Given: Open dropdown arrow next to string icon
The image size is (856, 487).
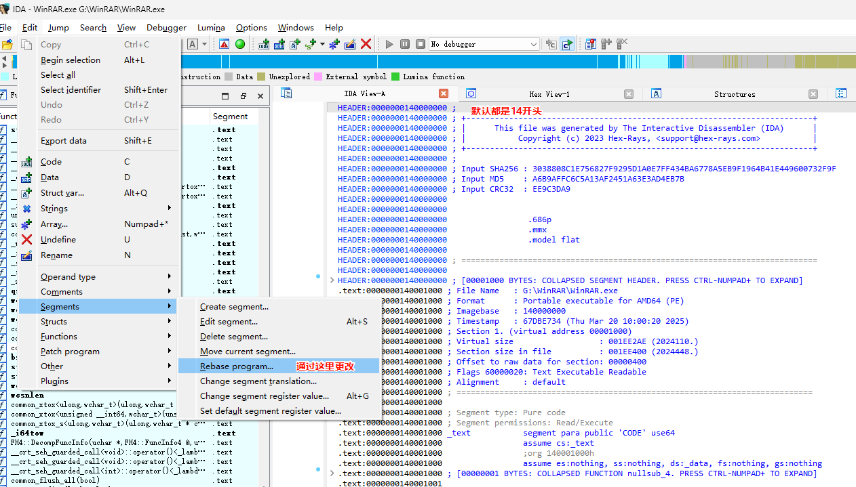Looking at the screenshot, I should 322,44.
